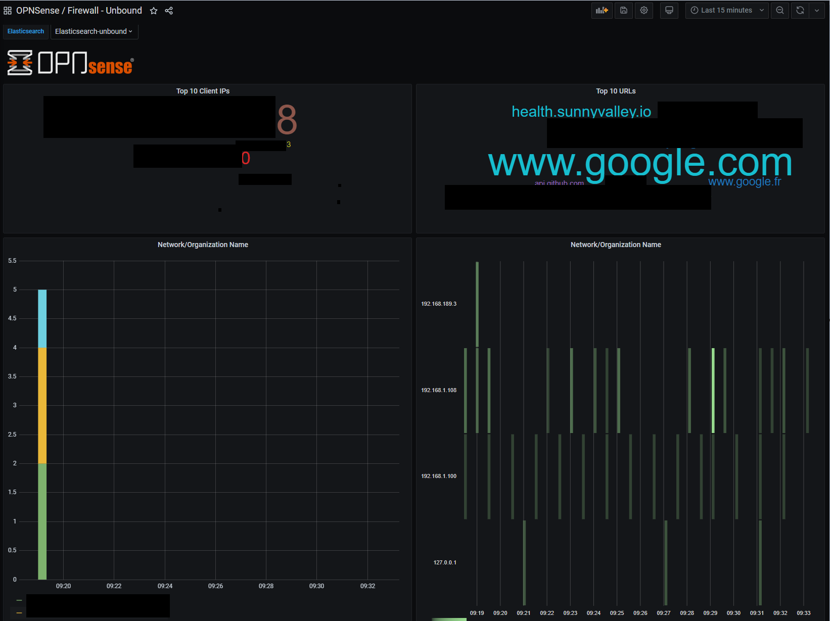This screenshot has height=621, width=830.
Task: Open the dashboards grid icon
Action: 8,11
